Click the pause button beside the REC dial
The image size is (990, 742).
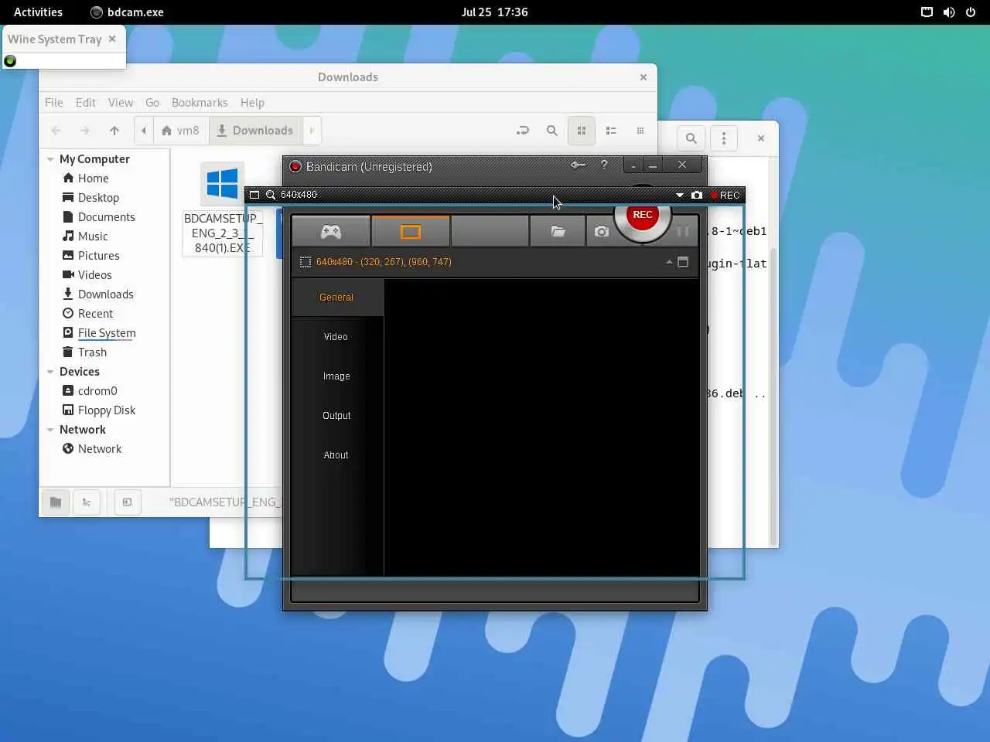coord(683,231)
